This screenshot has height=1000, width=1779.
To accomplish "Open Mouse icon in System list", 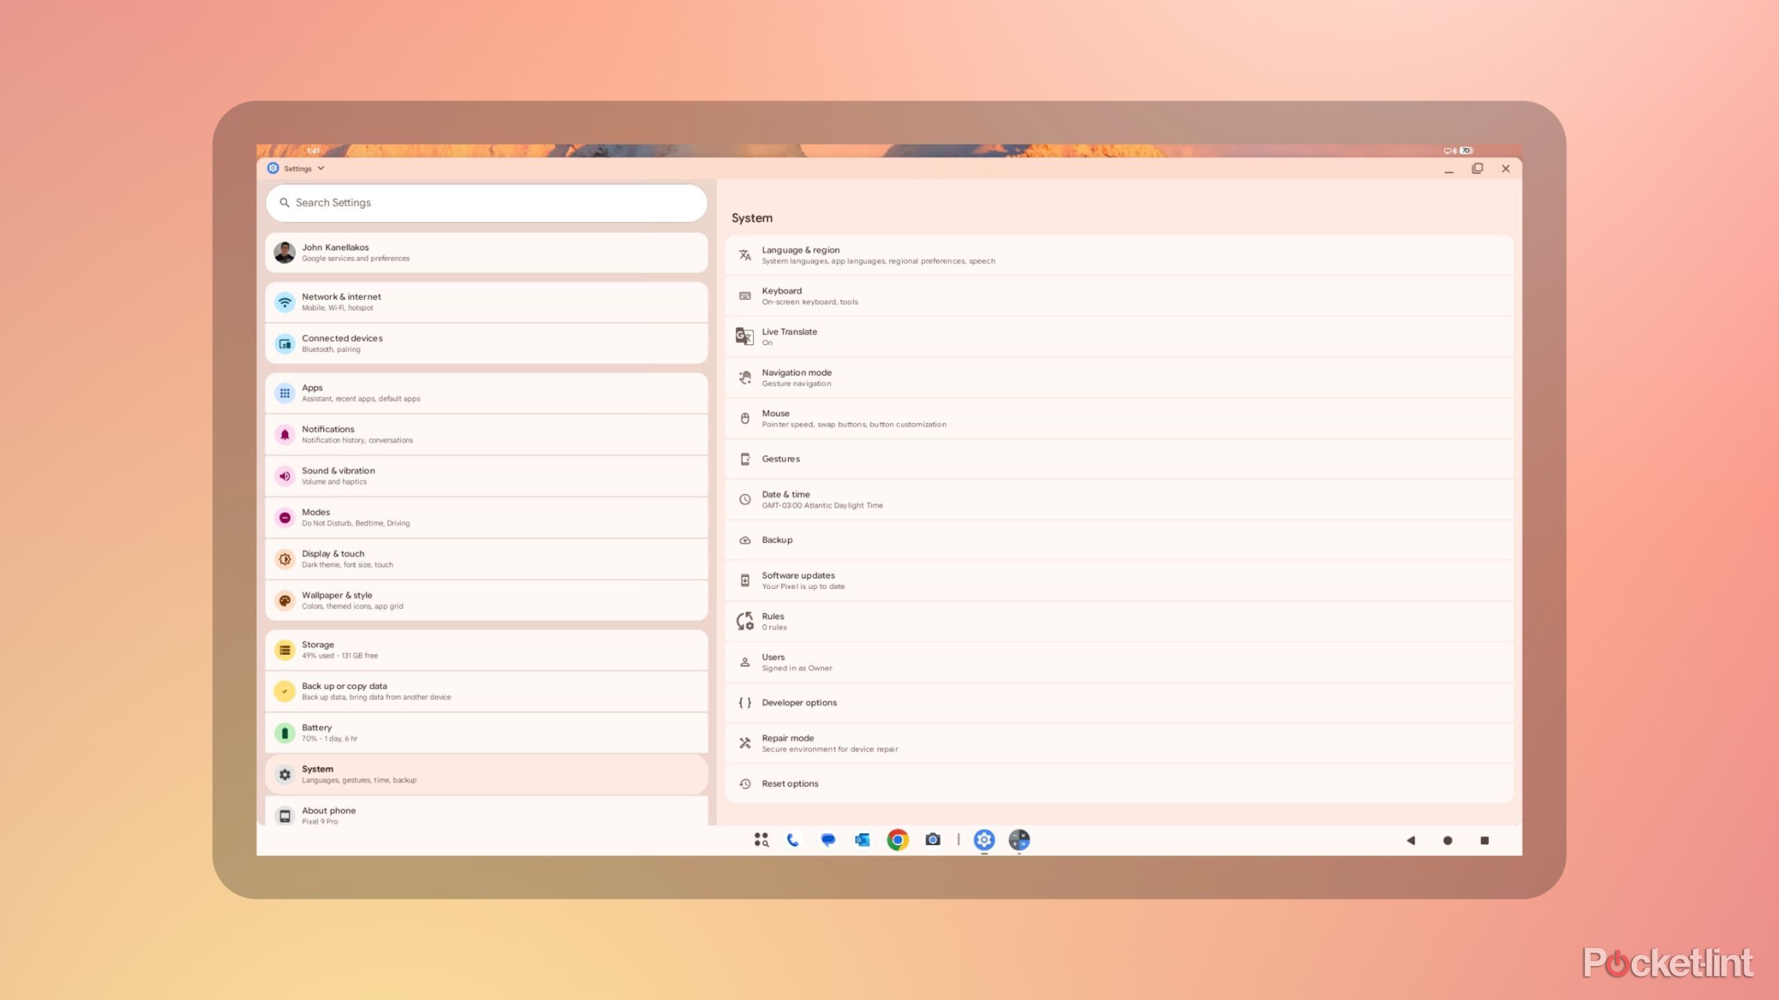I will point(745,418).
